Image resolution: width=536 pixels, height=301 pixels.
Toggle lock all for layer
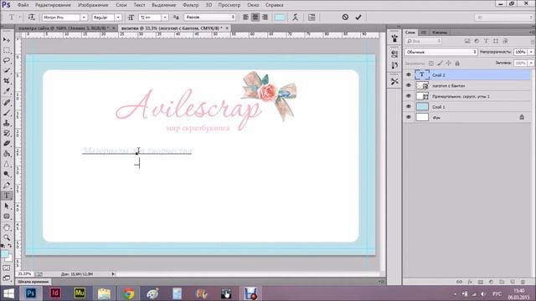(457, 64)
